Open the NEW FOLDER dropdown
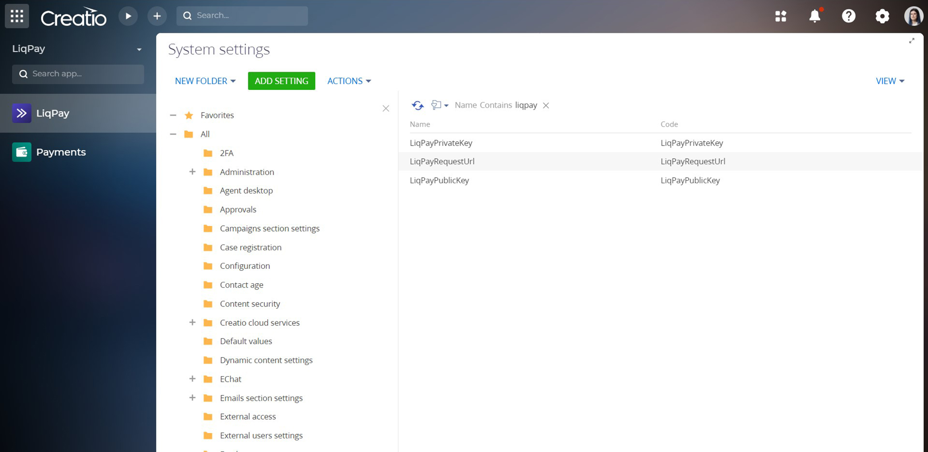 coord(205,81)
